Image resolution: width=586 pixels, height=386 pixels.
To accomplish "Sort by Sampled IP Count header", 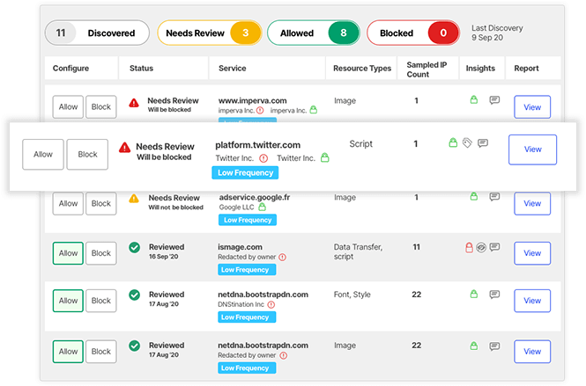I will point(427,69).
